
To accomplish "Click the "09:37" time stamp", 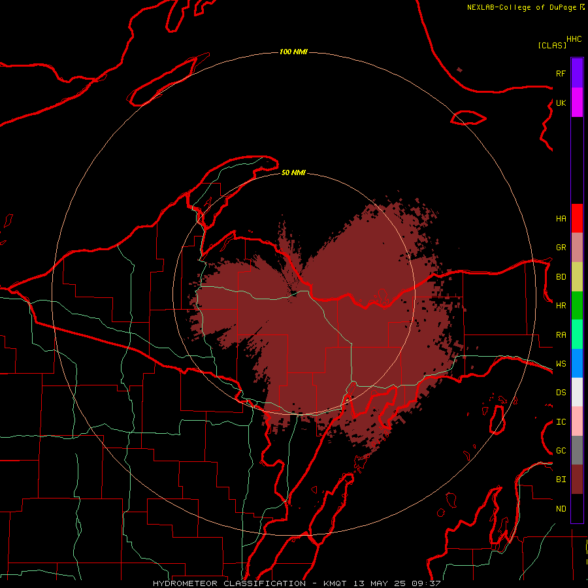I will tap(426, 583).
